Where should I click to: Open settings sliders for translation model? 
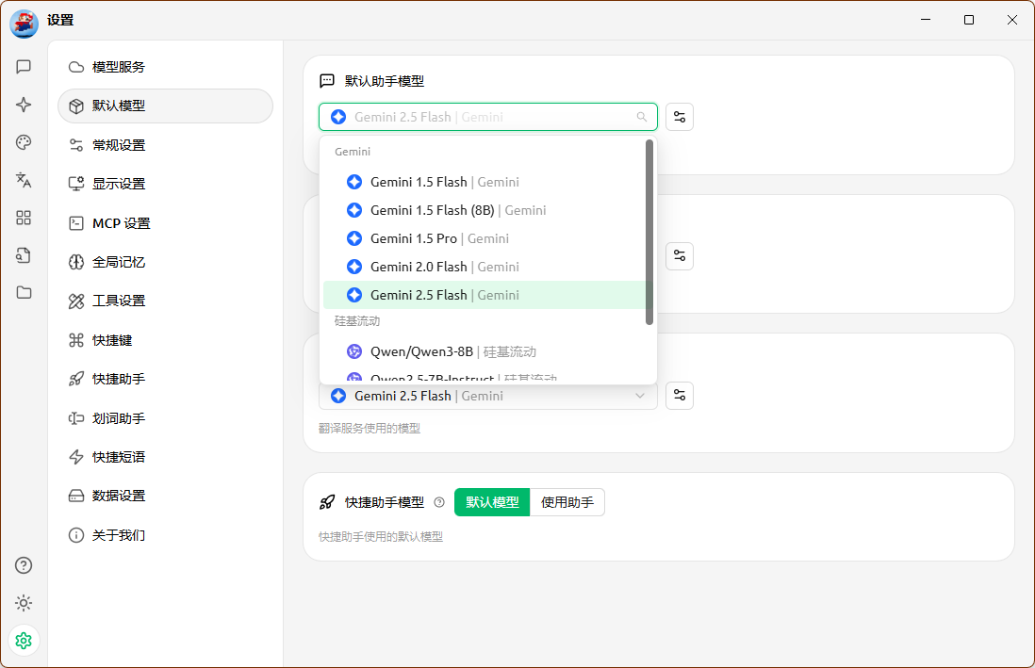680,396
